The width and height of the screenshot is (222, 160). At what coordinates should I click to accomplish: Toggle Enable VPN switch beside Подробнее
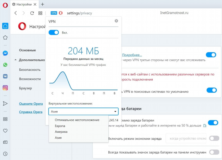pos(211,55)
